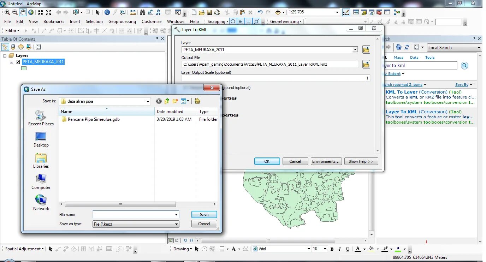486x262 pixels.
Task: Toggle Italic text formatting
Action: 340,249
